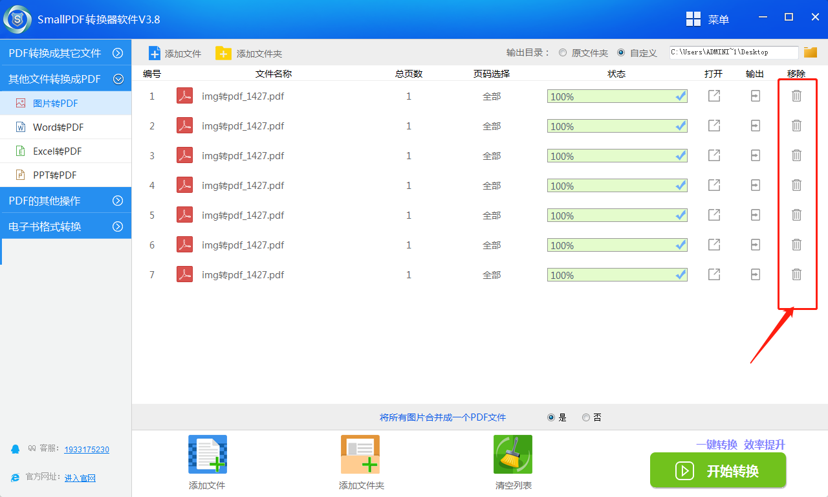The height and width of the screenshot is (497, 828).
Task: Remove row 1 with trash icon
Action: point(797,96)
